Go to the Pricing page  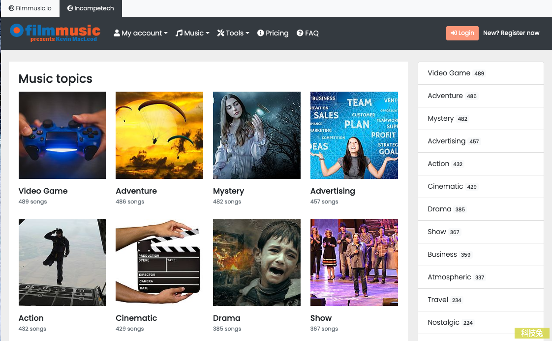click(x=273, y=33)
